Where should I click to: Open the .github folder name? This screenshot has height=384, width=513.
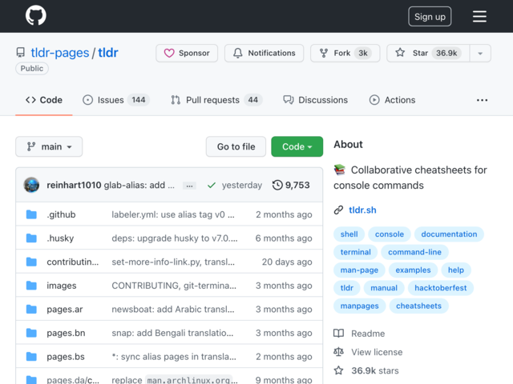point(61,214)
